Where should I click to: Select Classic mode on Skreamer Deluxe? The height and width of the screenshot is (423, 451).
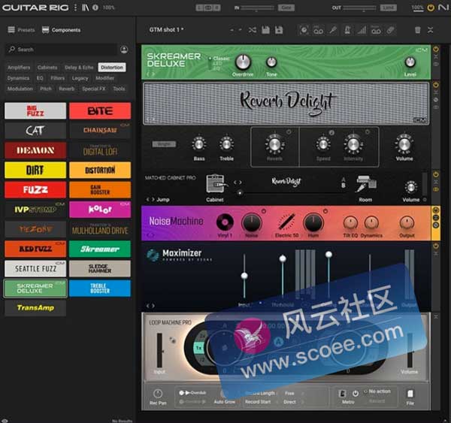pos(219,59)
